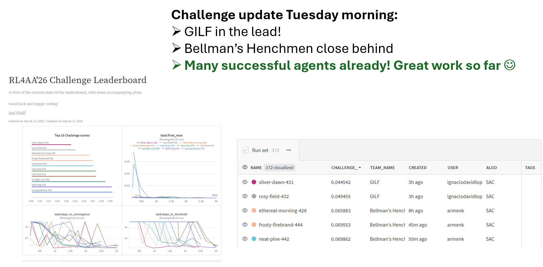The width and height of the screenshot is (543, 267).
Task: Select the USER column header
Action: coord(453,168)
